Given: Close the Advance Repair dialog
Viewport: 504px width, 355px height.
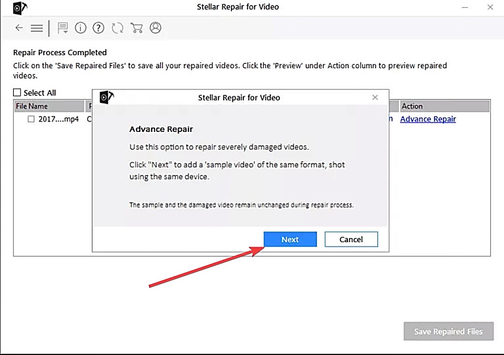Looking at the screenshot, I should [375, 97].
